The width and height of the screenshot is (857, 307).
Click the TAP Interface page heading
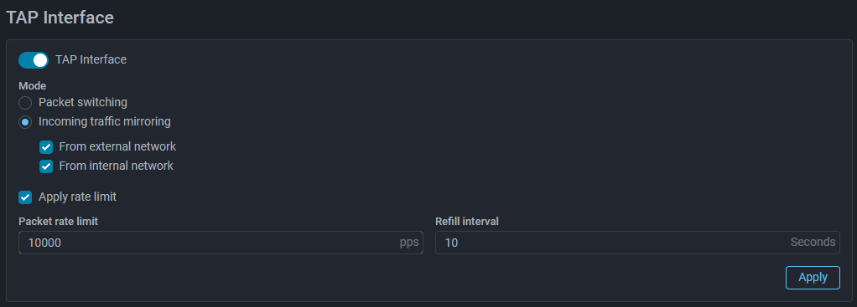(x=60, y=18)
